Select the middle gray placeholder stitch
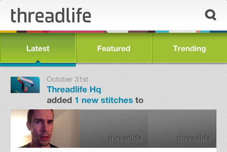The height and width of the screenshot is (152, 227). tap(113, 128)
